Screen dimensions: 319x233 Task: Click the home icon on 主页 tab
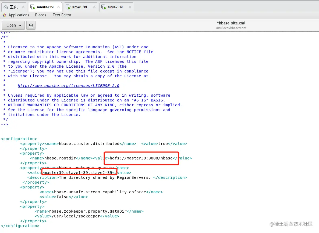6,7
